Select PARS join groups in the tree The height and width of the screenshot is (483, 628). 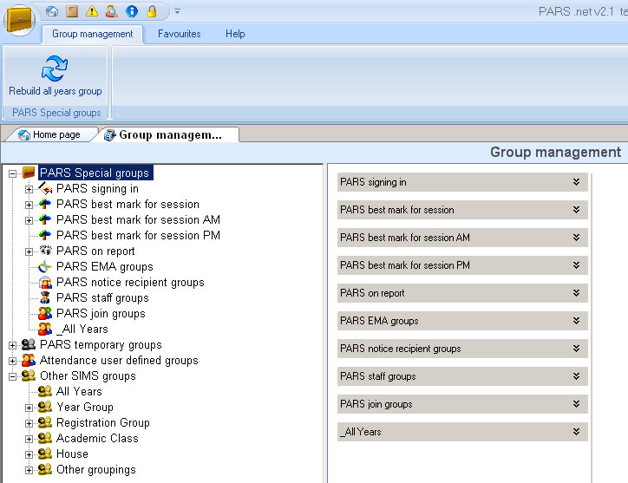pos(101,314)
